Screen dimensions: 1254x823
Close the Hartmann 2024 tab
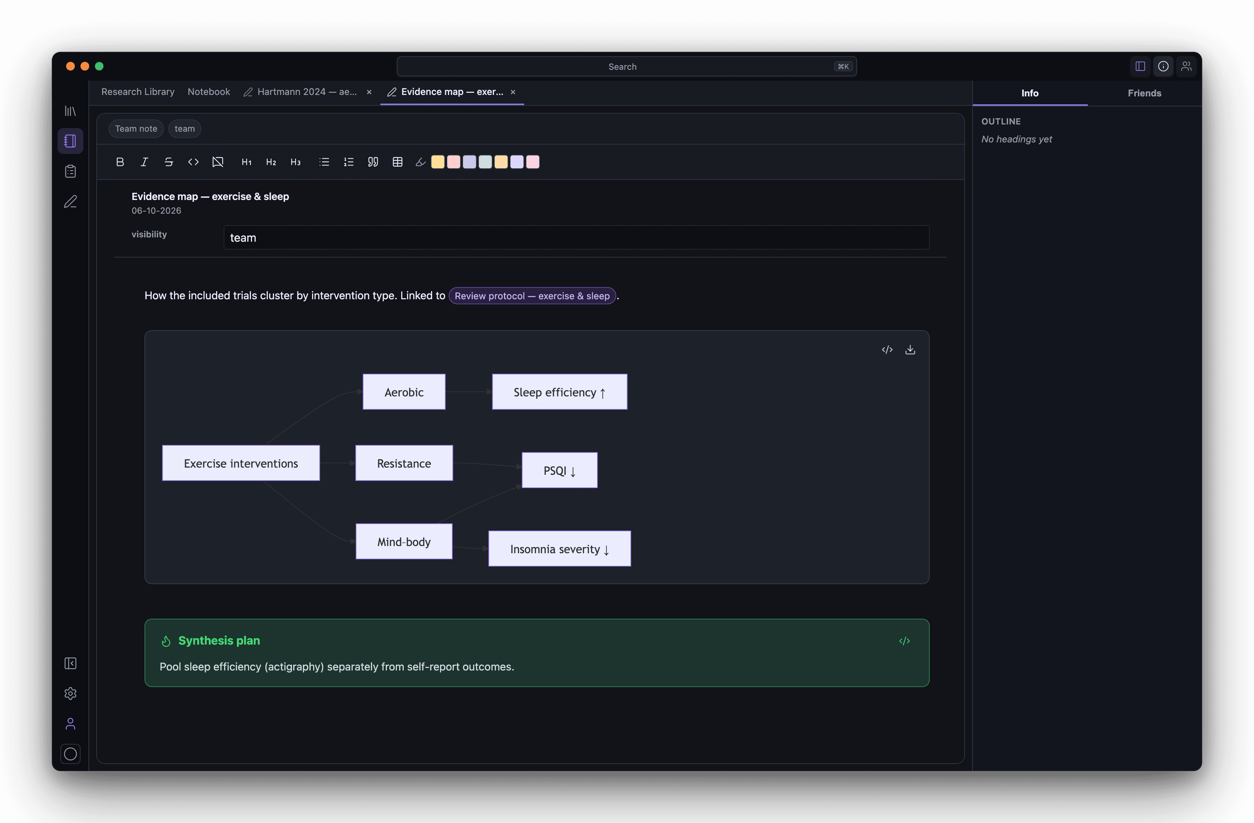tap(369, 92)
